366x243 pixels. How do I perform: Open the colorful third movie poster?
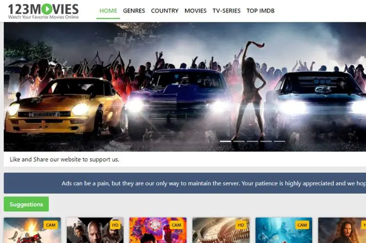click(158, 230)
